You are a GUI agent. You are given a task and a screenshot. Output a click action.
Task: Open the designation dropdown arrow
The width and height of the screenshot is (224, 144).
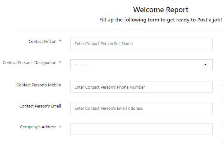[205, 65]
